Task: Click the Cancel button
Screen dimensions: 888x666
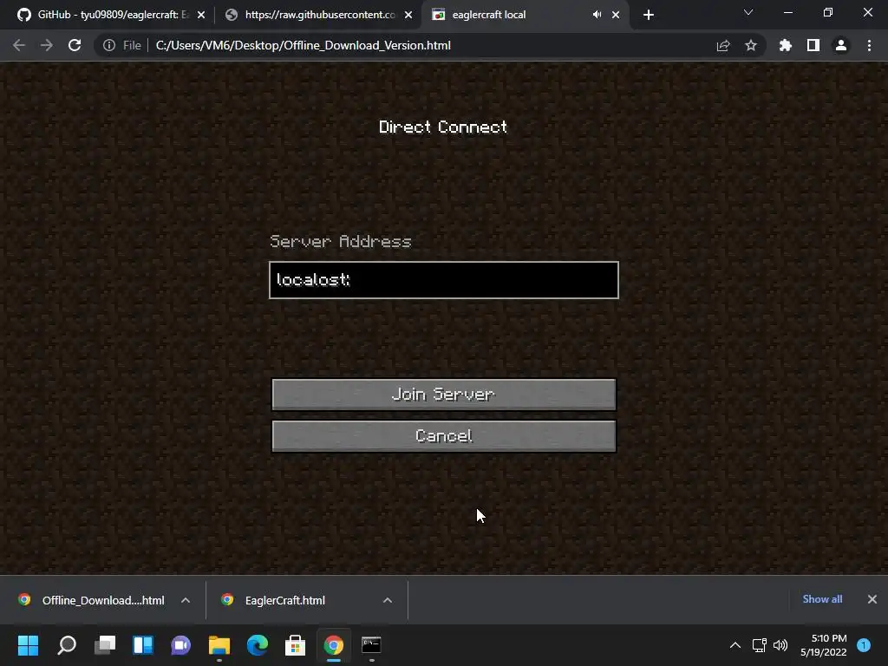Action: pos(443,435)
